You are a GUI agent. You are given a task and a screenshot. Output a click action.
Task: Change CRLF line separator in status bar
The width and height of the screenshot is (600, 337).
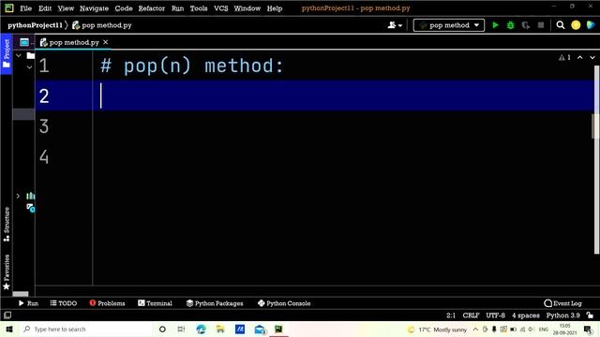click(x=471, y=315)
